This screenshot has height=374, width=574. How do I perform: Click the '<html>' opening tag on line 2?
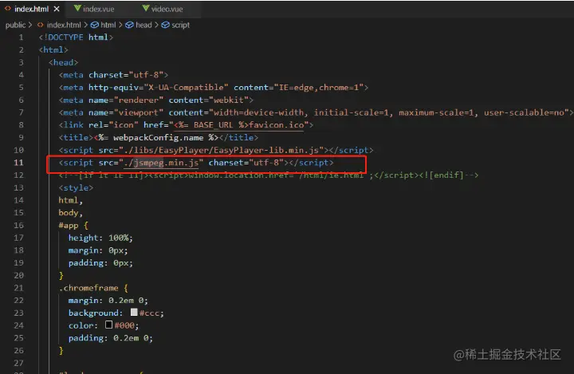click(53, 49)
